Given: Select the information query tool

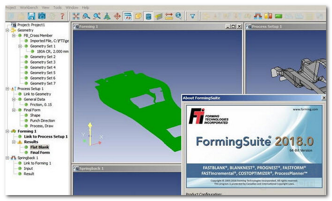Looking at the screenshot, I should pos(179,16).
